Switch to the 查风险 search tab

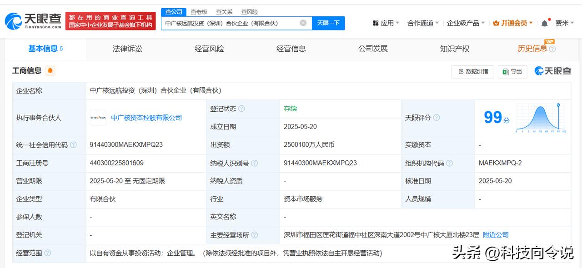coord(250,12)
